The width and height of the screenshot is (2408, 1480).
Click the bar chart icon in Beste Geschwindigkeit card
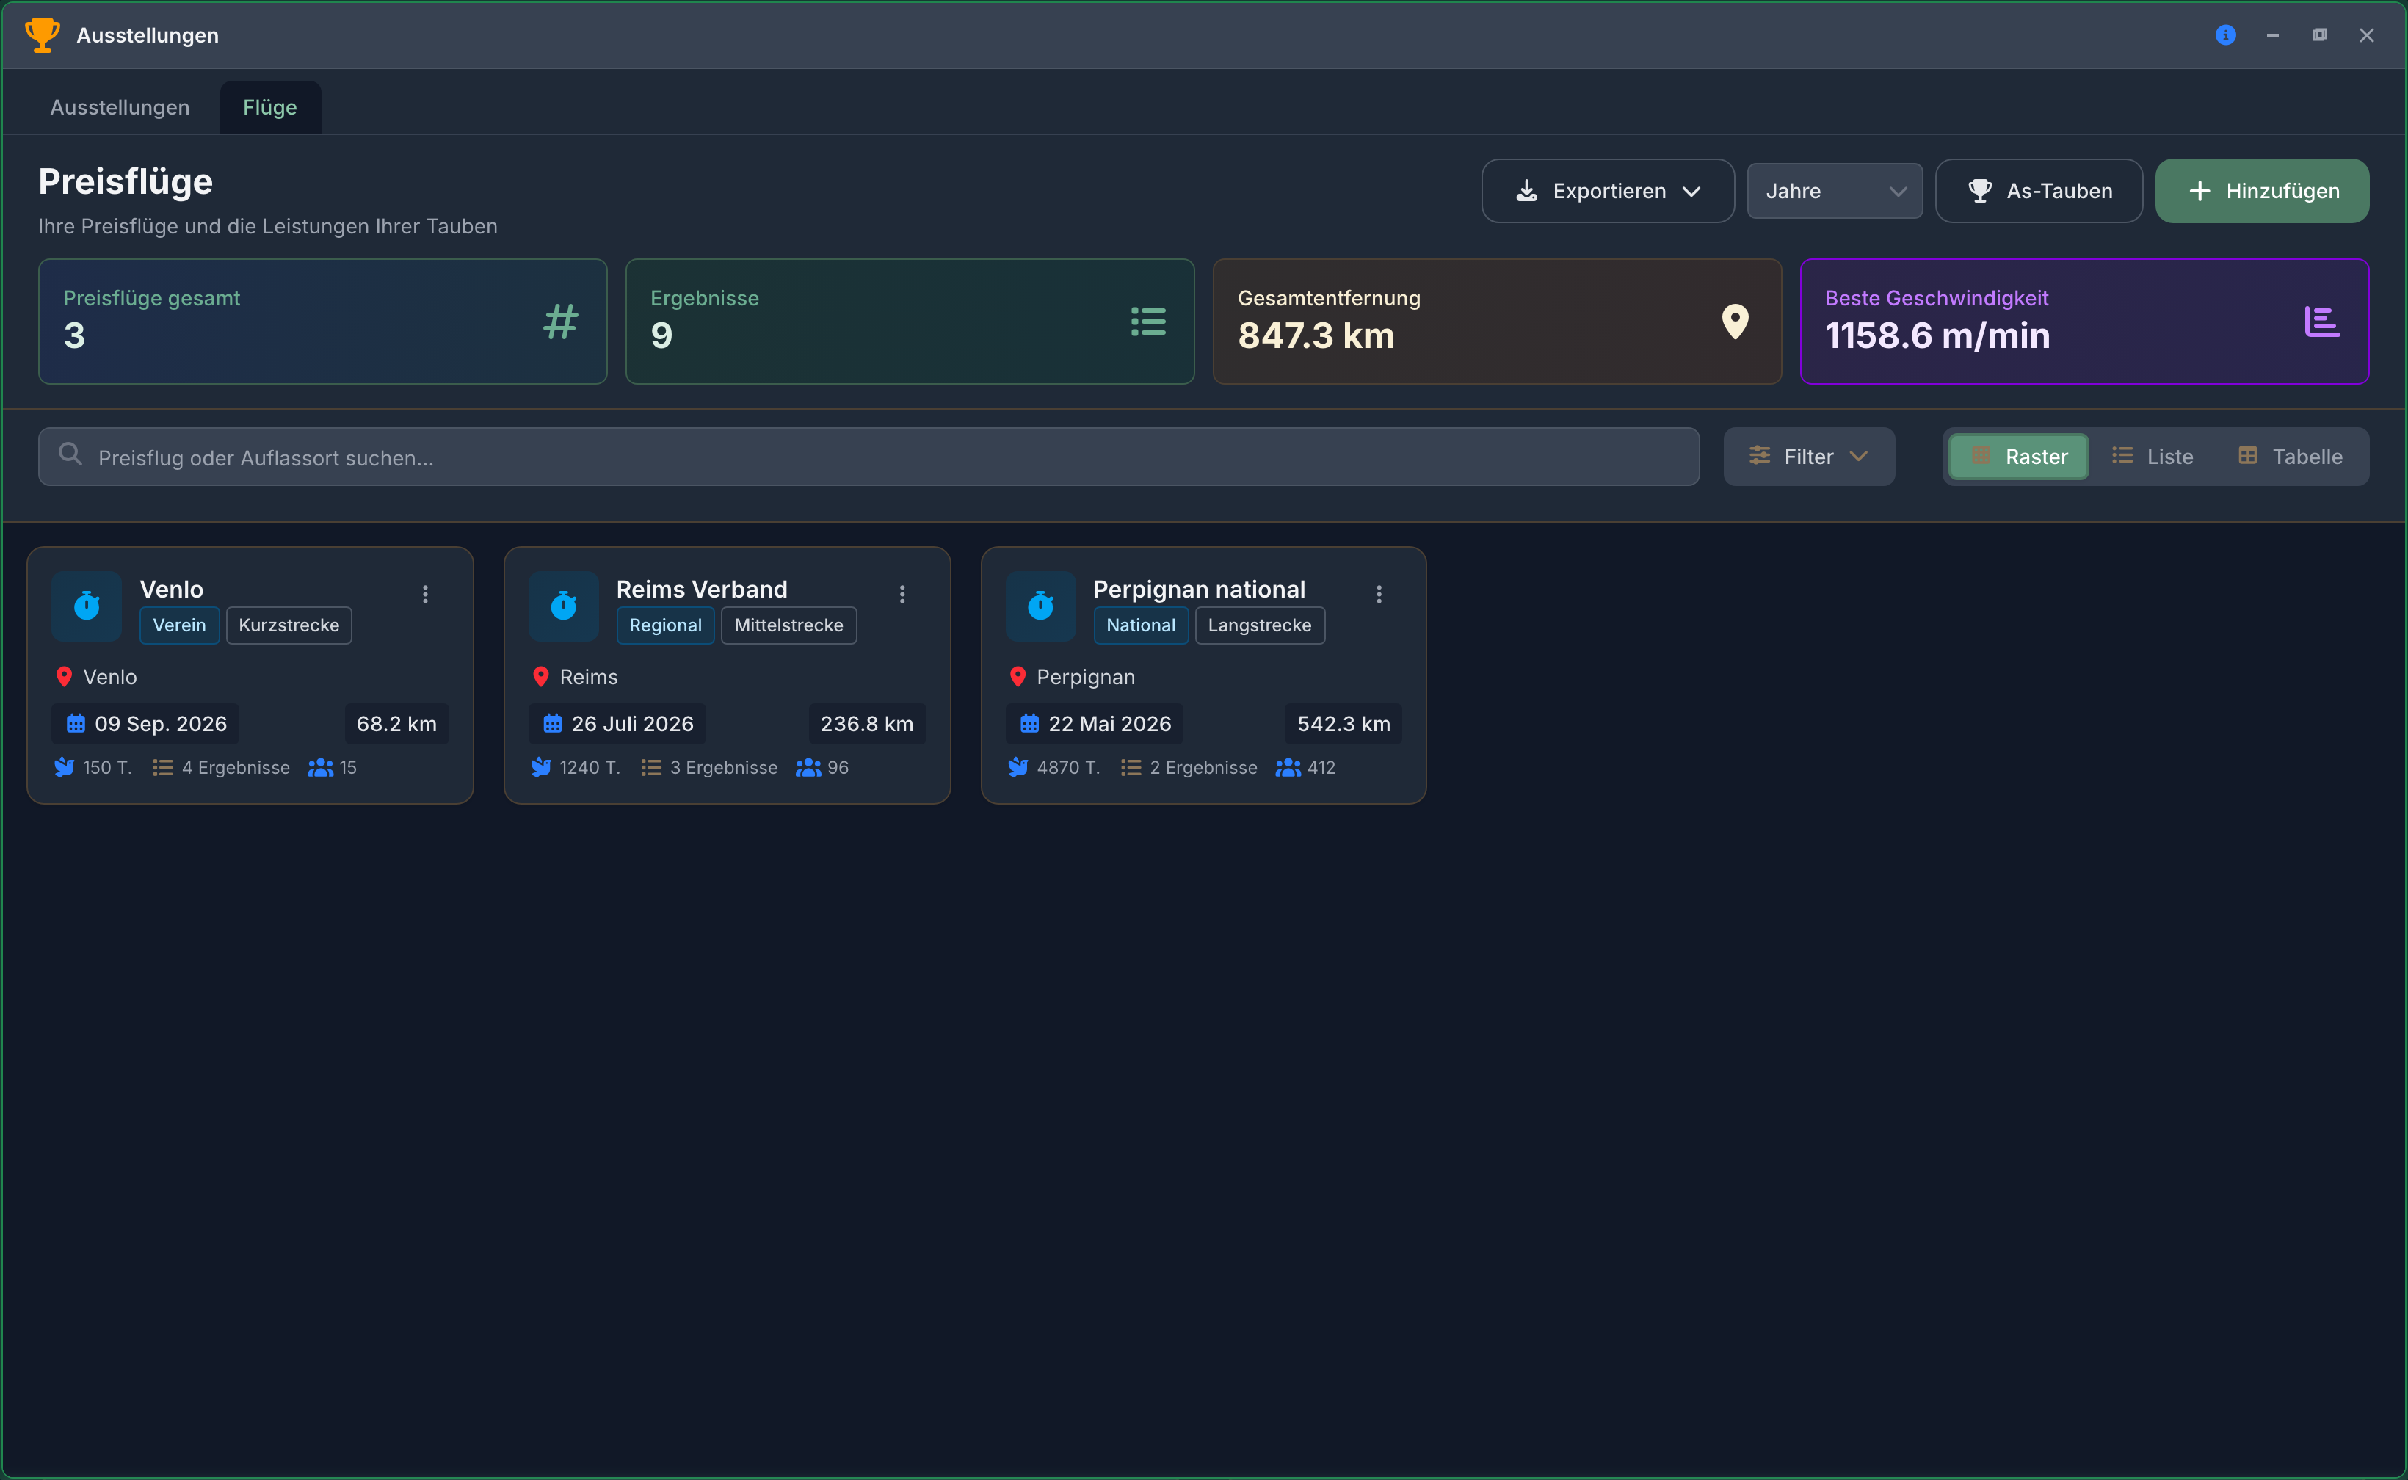coord(2322,321)
